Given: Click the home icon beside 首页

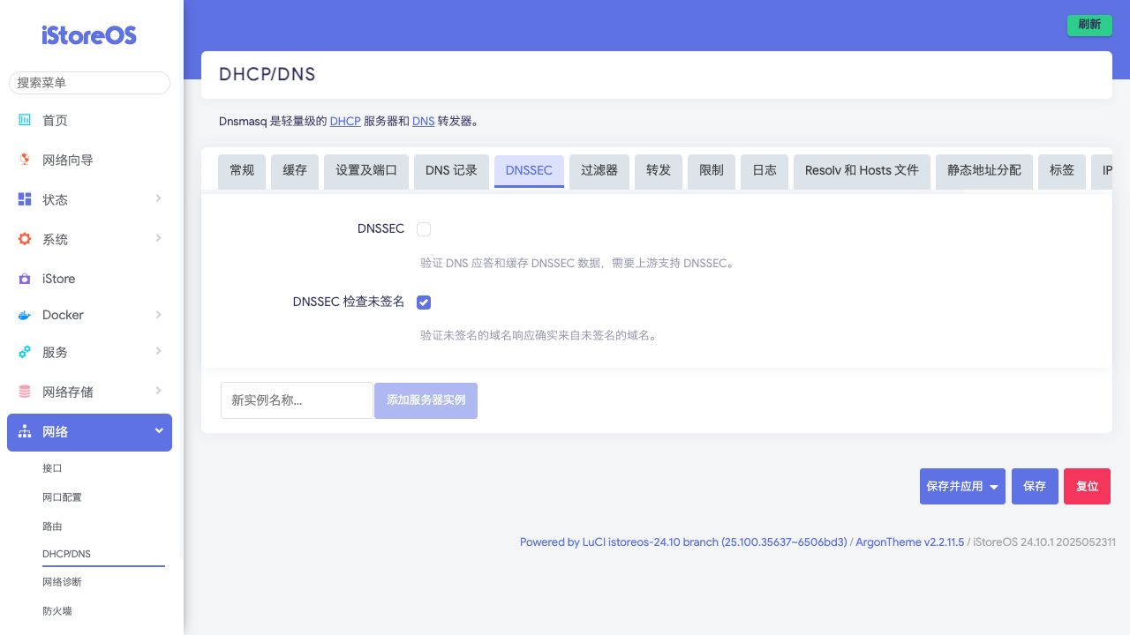Looking at the screenshot, I should click(25, 120).
